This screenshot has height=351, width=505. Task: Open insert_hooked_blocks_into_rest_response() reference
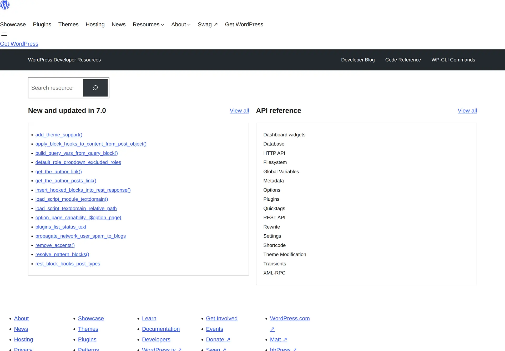coord(83,190)
